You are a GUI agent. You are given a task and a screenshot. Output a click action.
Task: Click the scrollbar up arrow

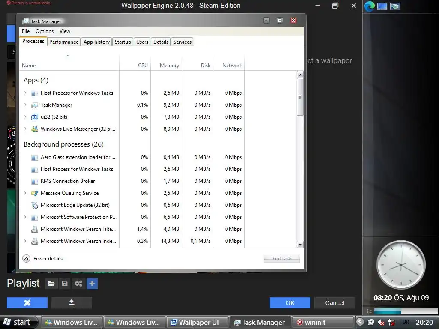tap(300, 75)
